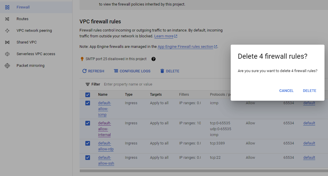Screen dimensions: 328x176
Task: Click CANCEL to dismiss the dialog
Action: pyautogui.click(x=286, y=90)
